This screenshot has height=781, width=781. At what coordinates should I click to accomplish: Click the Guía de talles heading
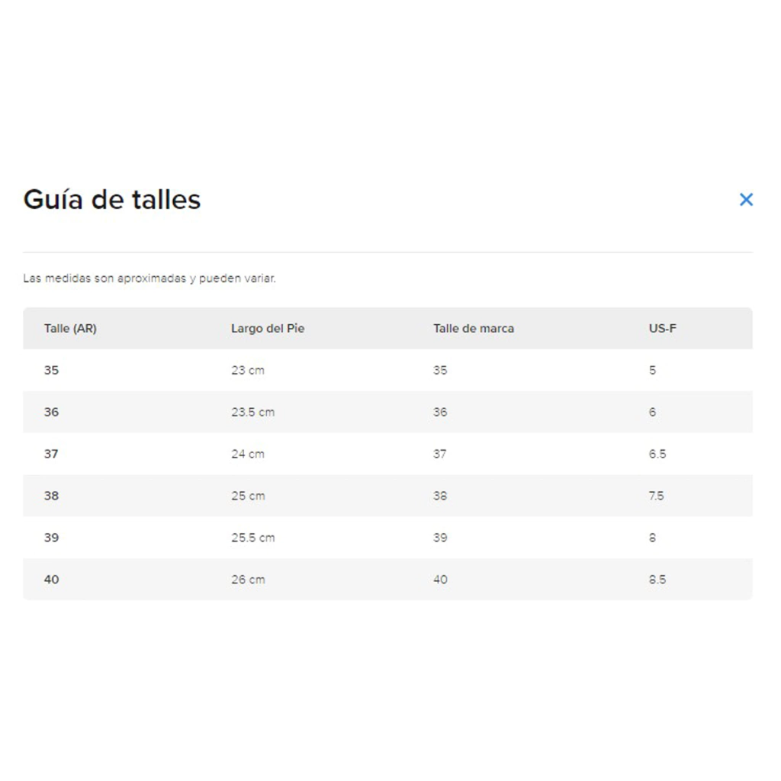[112, 200]
